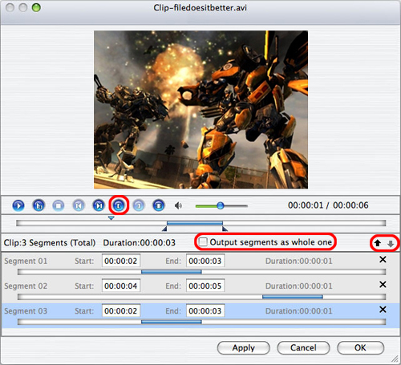
Task: Click the Duration:00:00:03 total label
Action: (x=140, y=243)
